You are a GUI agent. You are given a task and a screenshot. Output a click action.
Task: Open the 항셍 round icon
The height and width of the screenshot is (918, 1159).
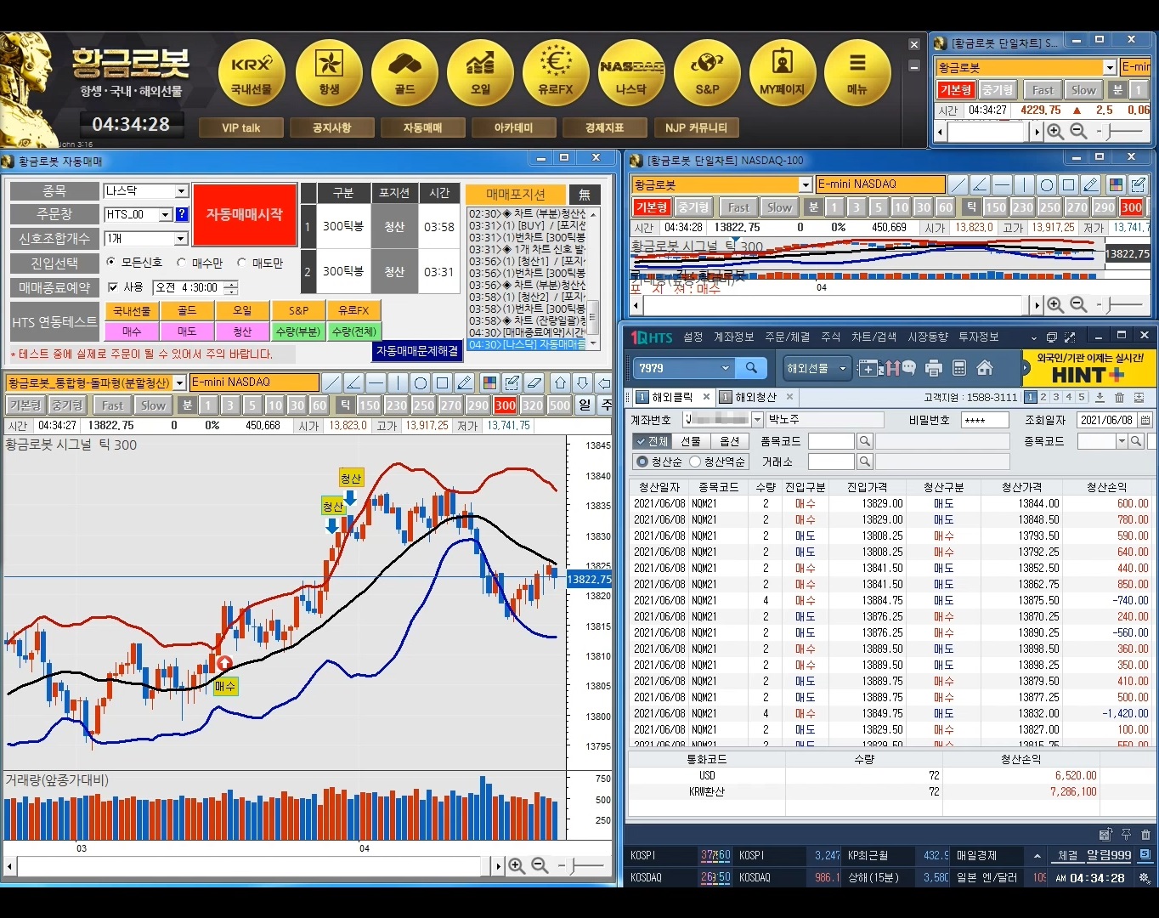(329, 74)
